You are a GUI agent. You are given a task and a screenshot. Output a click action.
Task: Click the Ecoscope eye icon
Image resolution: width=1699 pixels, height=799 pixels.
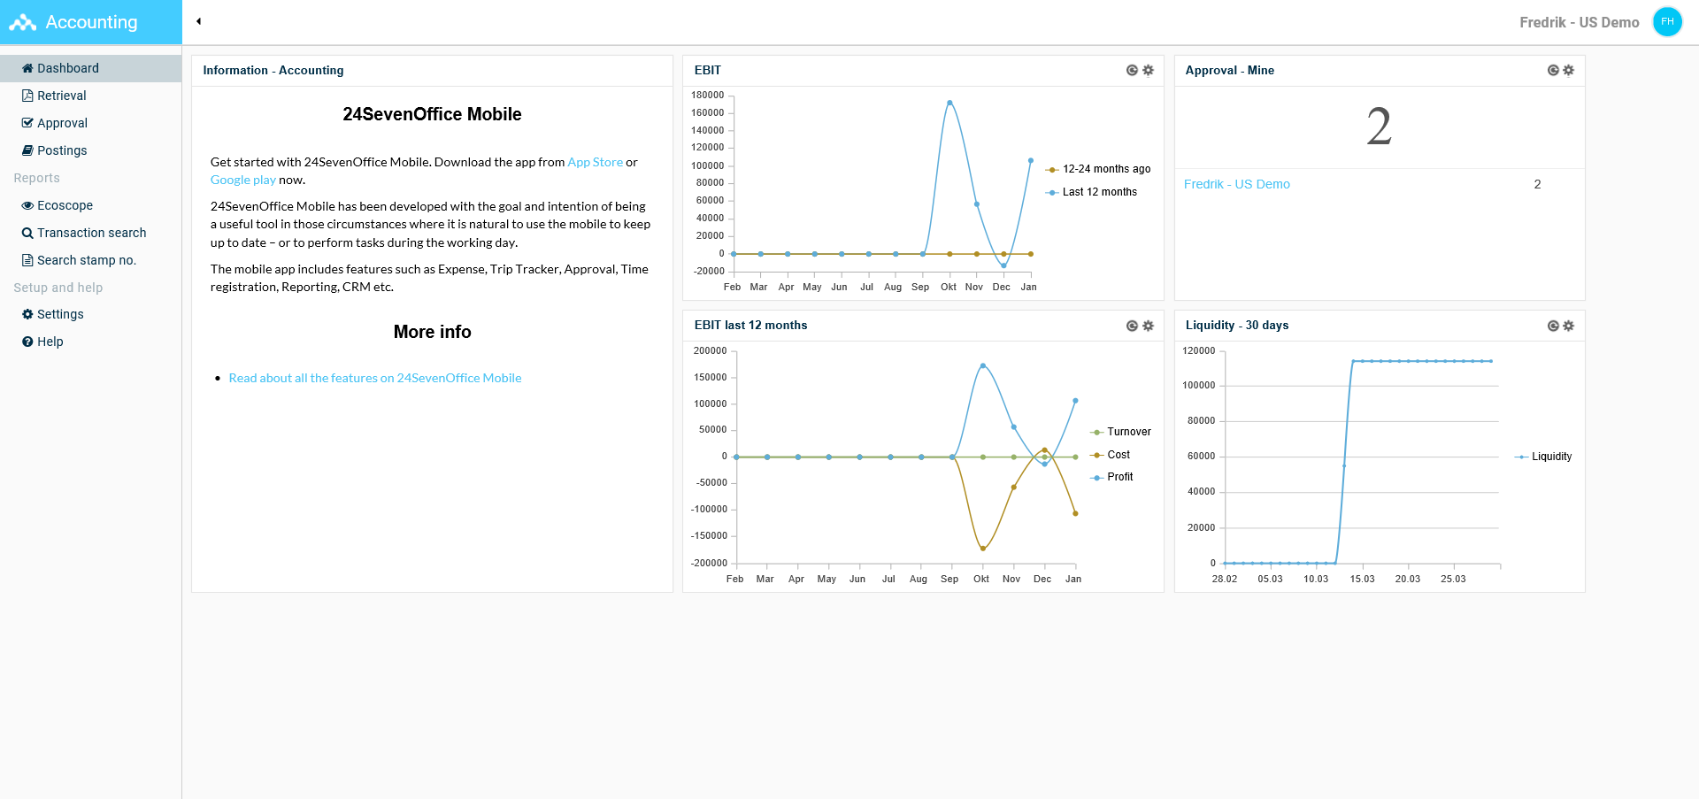tap(27, 205)
